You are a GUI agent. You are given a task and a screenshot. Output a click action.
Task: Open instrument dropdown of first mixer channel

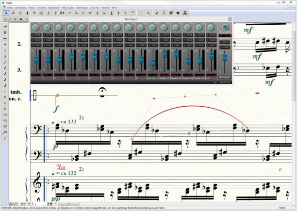coord(36,75)
